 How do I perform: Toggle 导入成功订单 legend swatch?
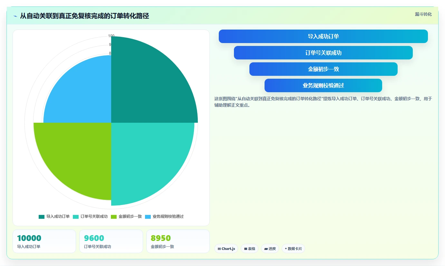click(x=42, y=217)
